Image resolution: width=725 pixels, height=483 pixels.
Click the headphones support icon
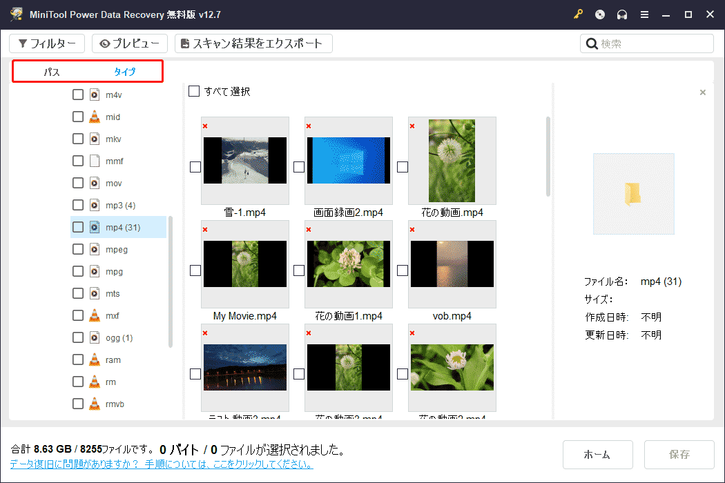[x=622, y=14]
